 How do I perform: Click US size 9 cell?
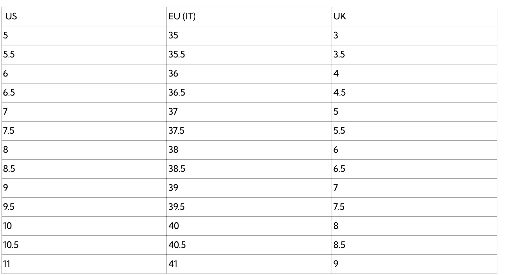[x=84, y=188]
